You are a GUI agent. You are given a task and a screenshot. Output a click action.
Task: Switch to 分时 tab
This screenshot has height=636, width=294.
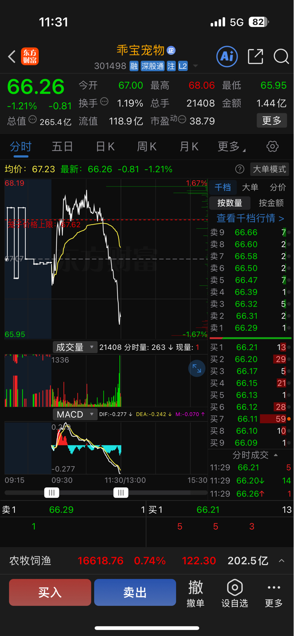coord(21,146)
